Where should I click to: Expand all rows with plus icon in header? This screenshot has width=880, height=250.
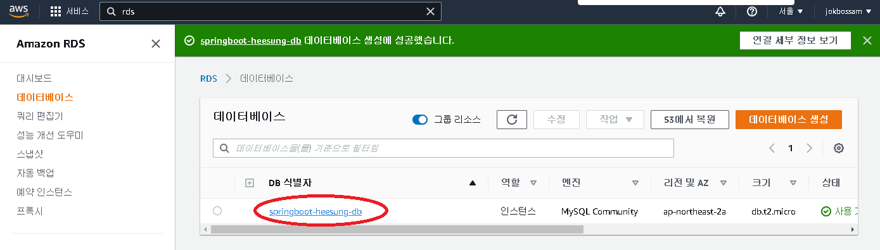point(250,183)
